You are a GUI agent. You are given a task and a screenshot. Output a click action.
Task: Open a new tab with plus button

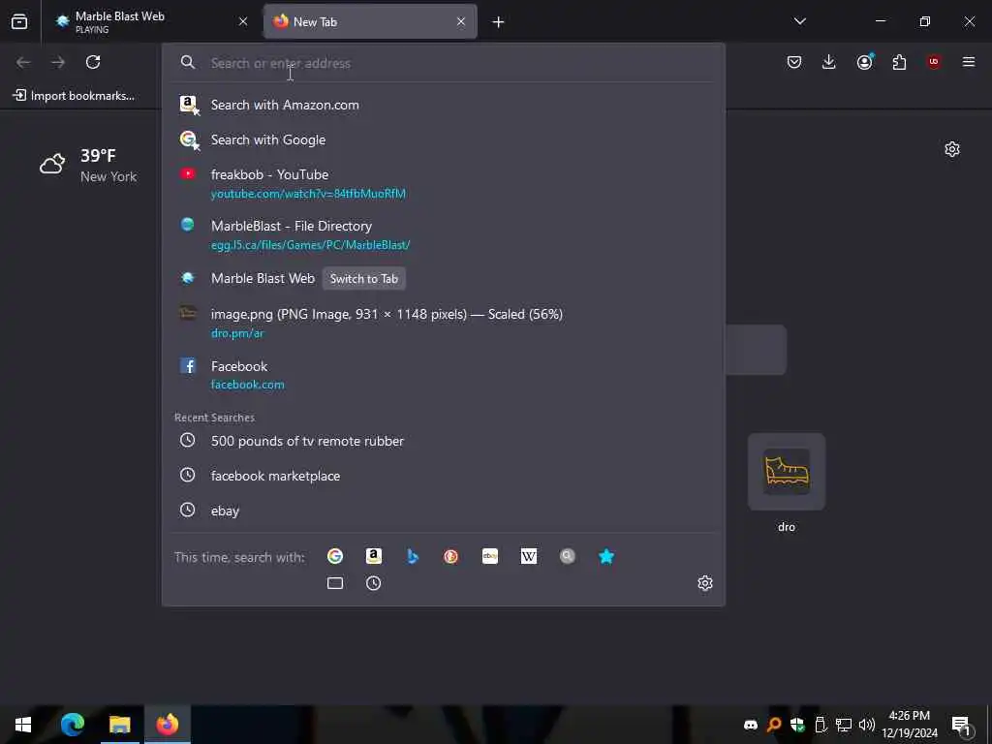[499, 22]
